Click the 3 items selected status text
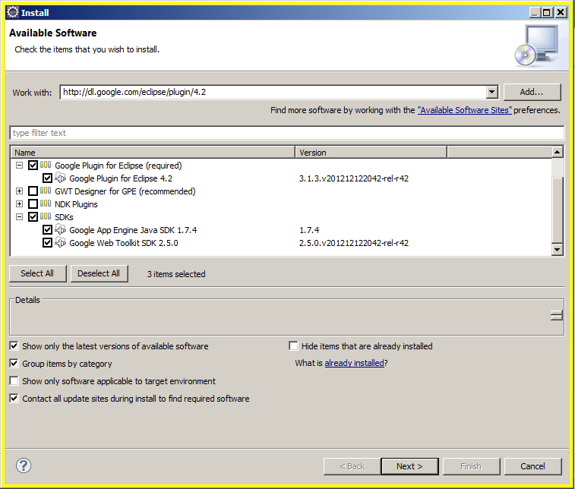This screenshot has height=489, width=575. 176,274
